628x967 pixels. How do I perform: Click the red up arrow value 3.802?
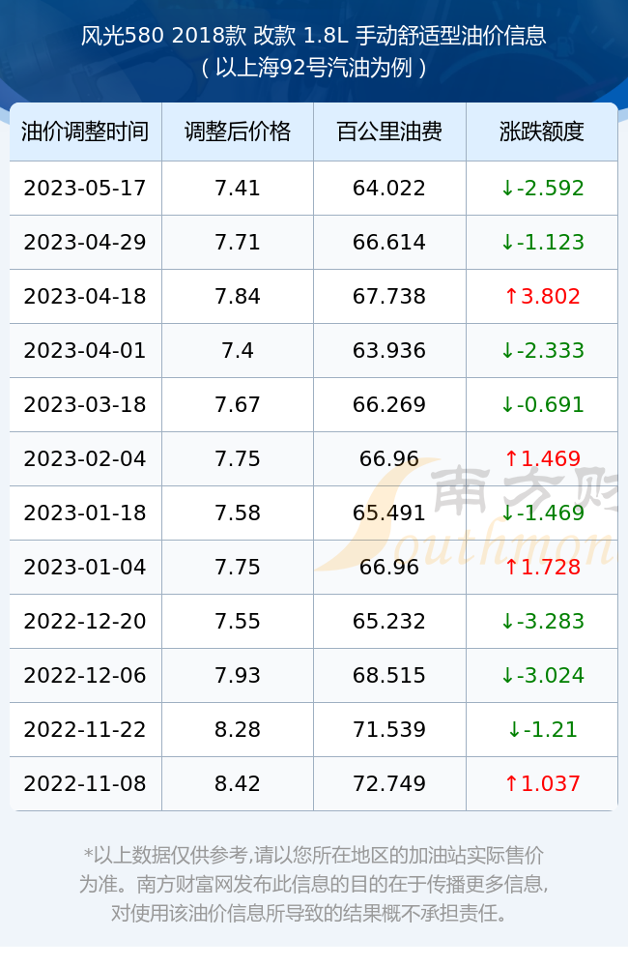click(x=542, y=296)
